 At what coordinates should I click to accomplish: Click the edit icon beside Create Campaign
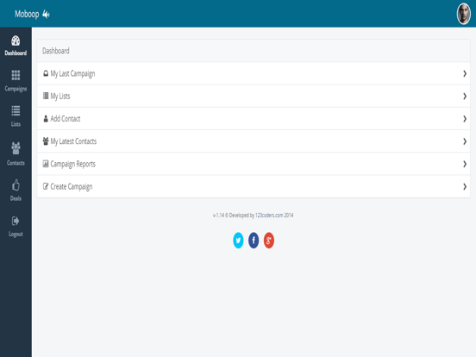tap(46, 186)
